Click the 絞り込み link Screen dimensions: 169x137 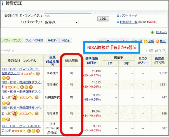161,32
